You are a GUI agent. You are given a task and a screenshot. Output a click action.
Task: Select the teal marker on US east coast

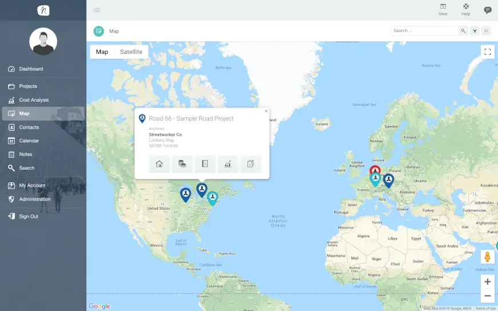[212, 198]
